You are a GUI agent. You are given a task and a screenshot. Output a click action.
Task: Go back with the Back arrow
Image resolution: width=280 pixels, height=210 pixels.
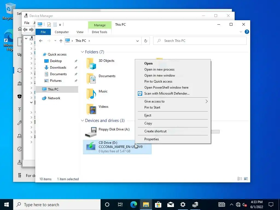click(x=41, y=41)
